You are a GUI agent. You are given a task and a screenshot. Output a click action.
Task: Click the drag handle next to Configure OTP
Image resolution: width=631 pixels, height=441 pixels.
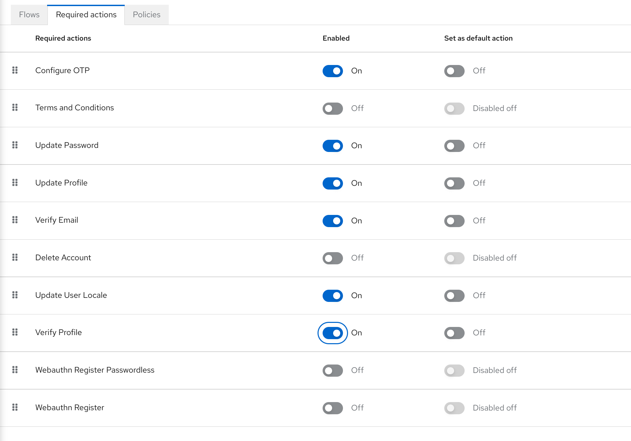[15, 71]
